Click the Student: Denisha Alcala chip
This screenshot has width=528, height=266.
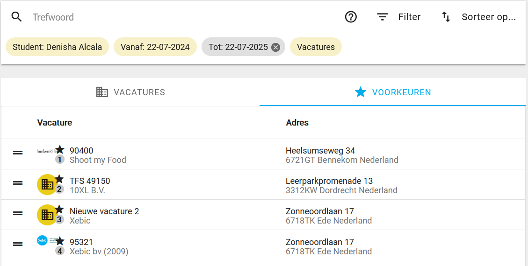coord(57,47)
